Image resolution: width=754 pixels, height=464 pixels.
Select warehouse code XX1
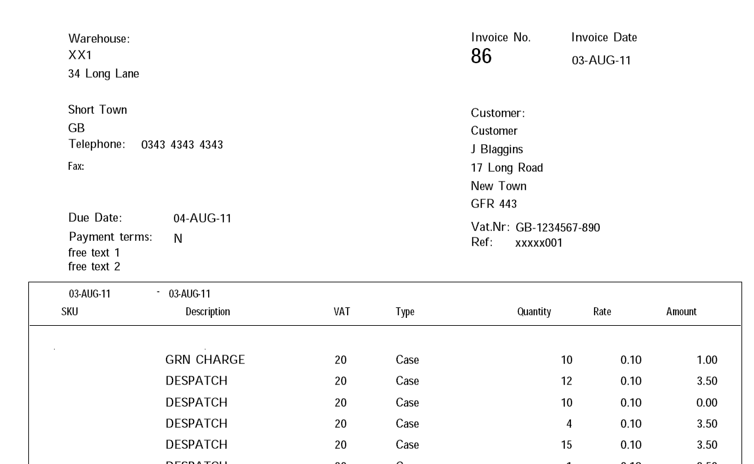coord(80,55)
